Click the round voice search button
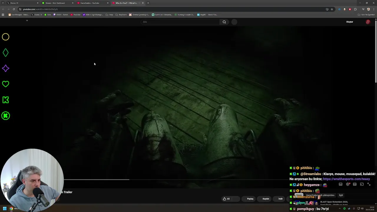The width and height of the screenshot is (377, 212). pos(234,22)
